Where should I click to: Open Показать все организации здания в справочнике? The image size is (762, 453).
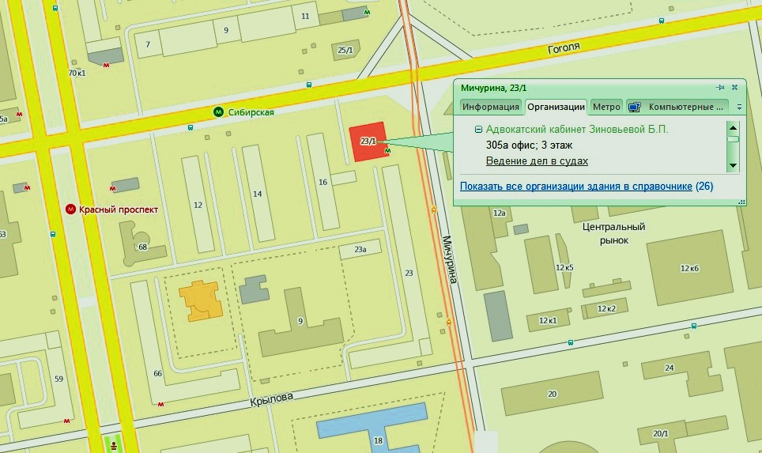pyautogui.click(x=576, y=187)
